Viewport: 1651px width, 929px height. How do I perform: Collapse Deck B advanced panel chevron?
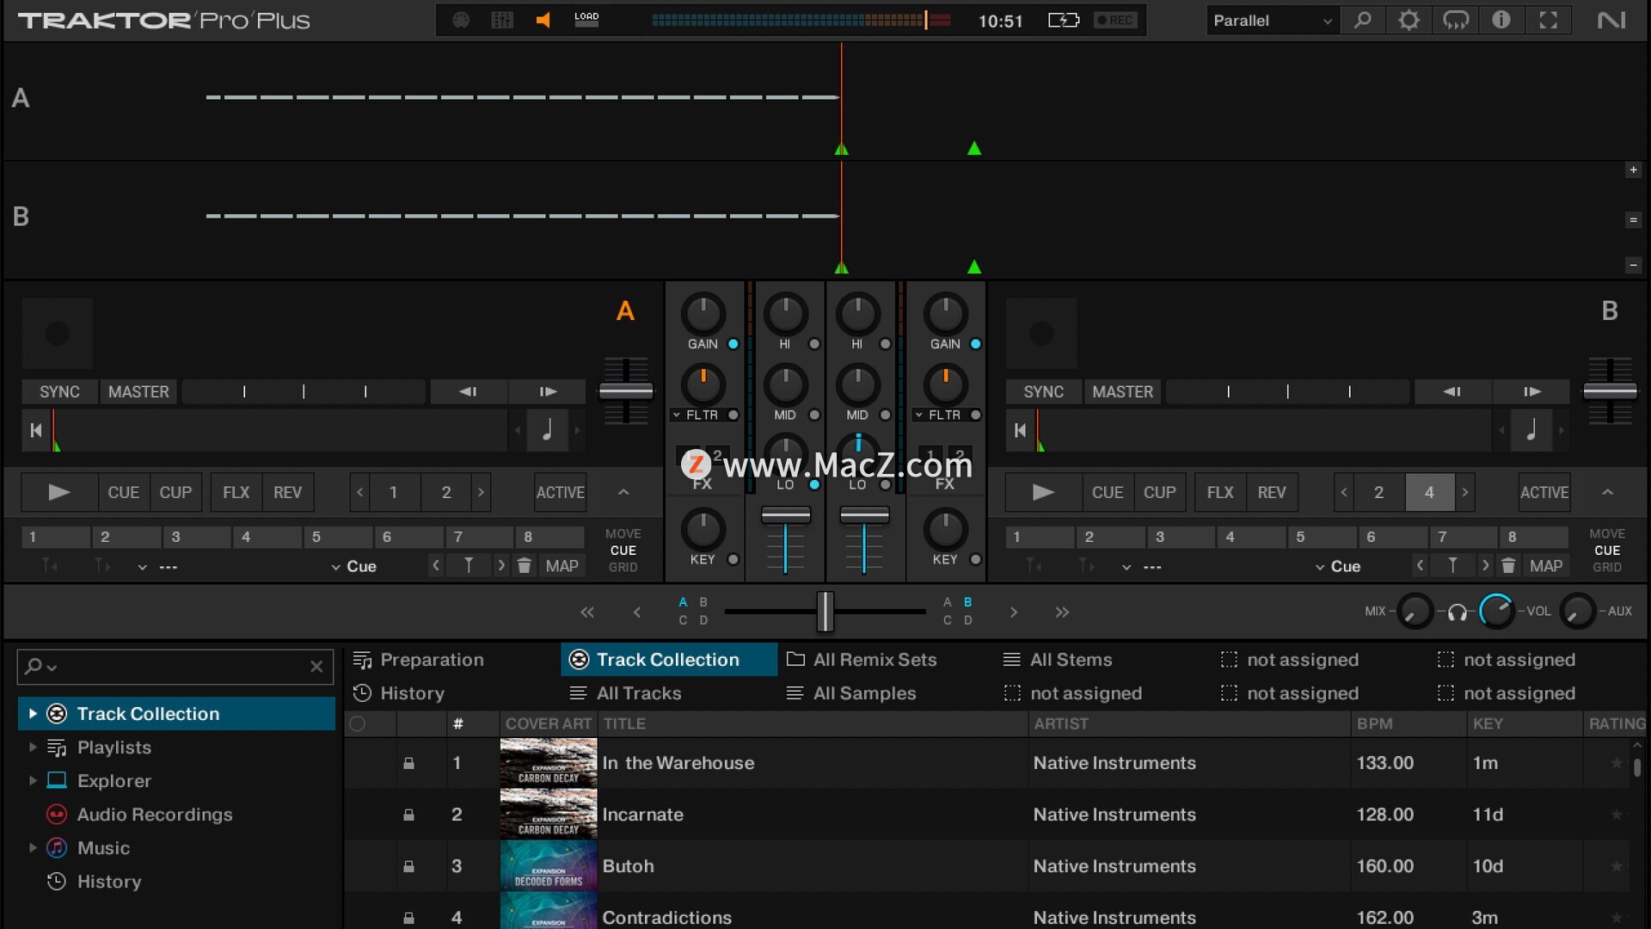(1607, 492)
